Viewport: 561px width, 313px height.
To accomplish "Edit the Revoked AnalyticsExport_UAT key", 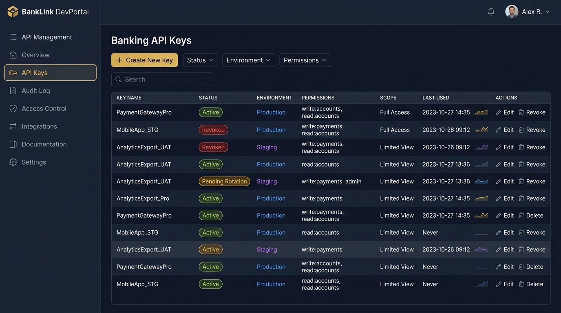I will tap(505, 147).
